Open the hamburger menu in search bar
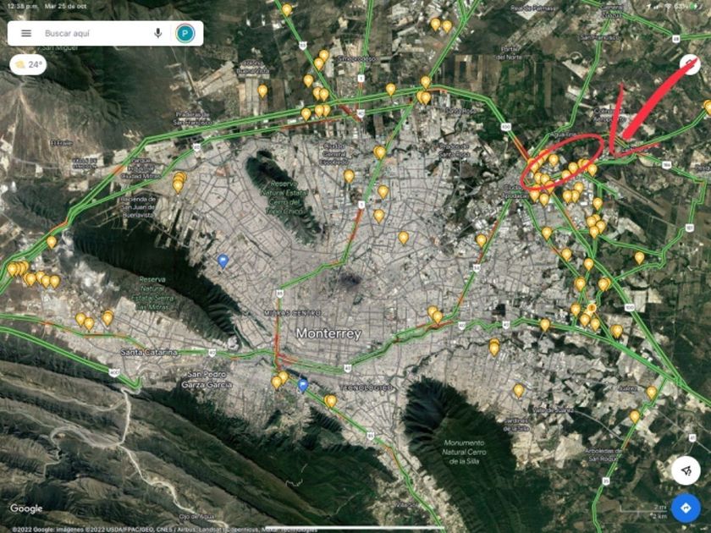The width and height of the screenshot is (711, 533). pyautogui.click(x=26, y=33)
